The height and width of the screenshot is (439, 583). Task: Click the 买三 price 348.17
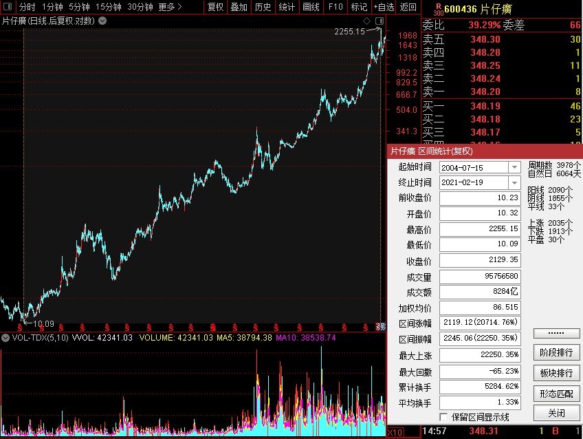tap(485, 132)
